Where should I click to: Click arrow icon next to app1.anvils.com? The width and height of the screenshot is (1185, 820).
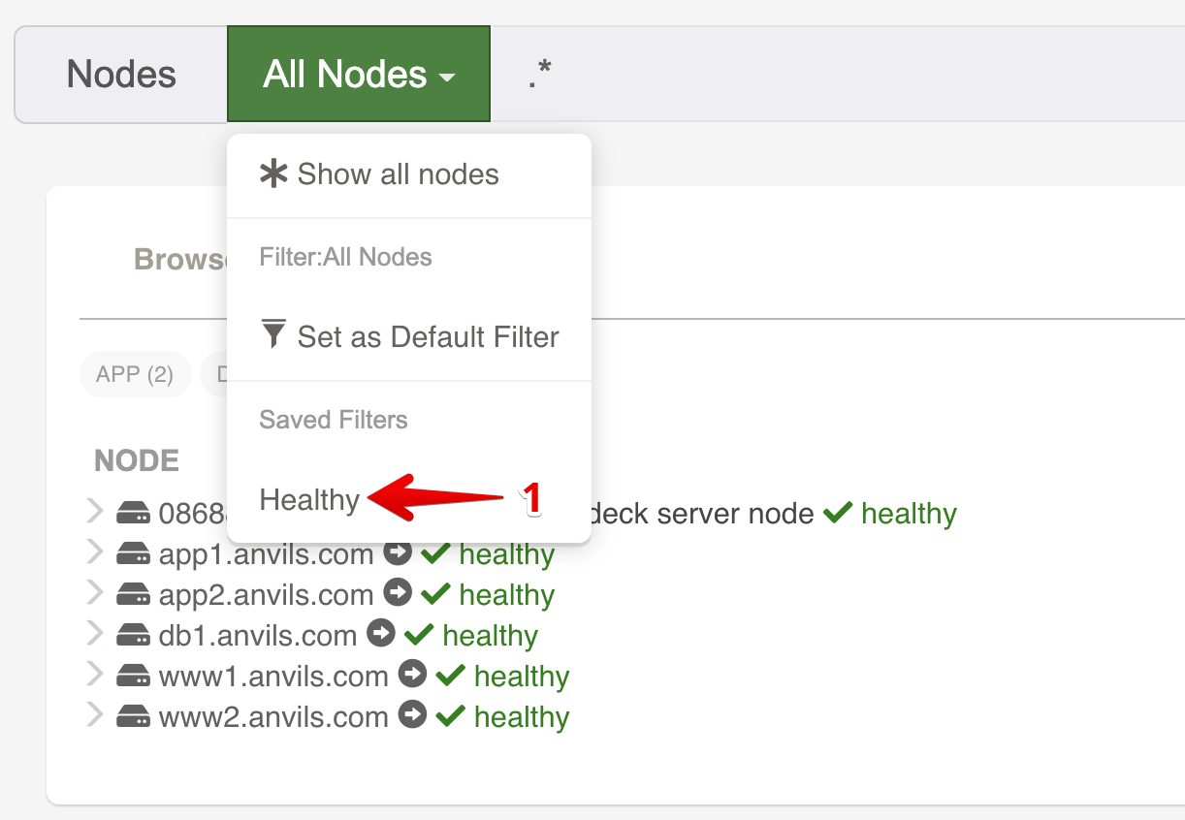pyautogui.click(x=398, y=553)
